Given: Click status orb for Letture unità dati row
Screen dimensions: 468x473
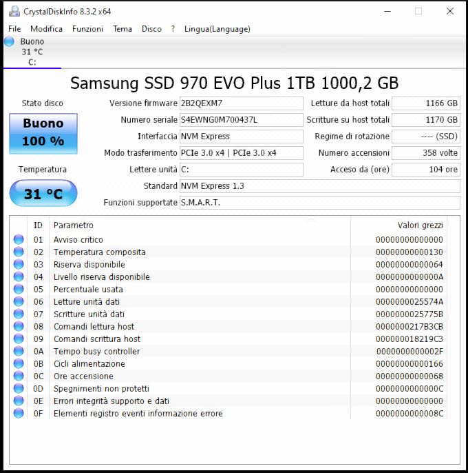Looking at the screenshot, I should [x=19, y=301].
